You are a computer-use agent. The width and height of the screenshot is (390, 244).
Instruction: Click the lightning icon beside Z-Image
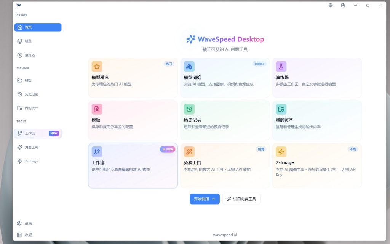click(20, 161)
